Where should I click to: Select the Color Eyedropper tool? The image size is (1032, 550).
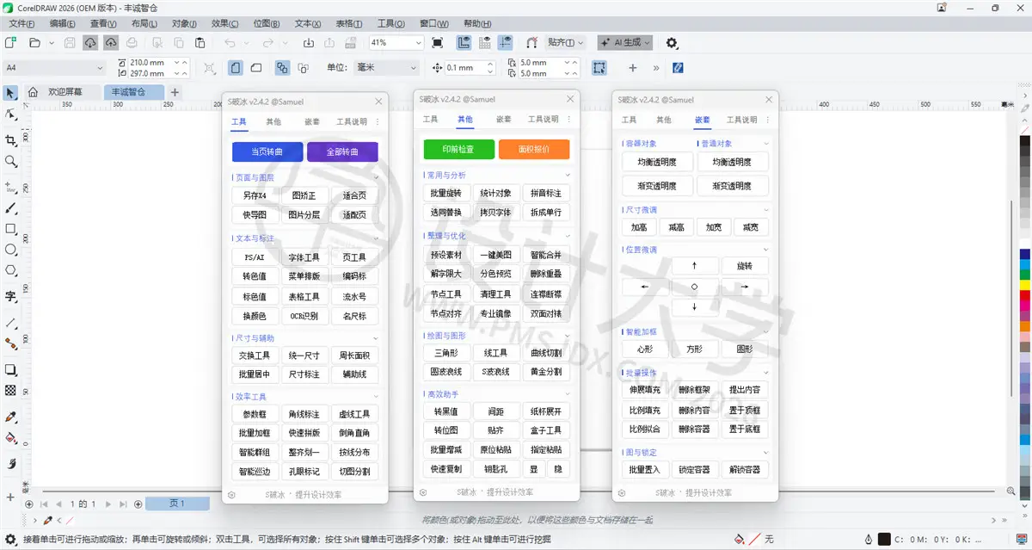[x=10, y=417]
